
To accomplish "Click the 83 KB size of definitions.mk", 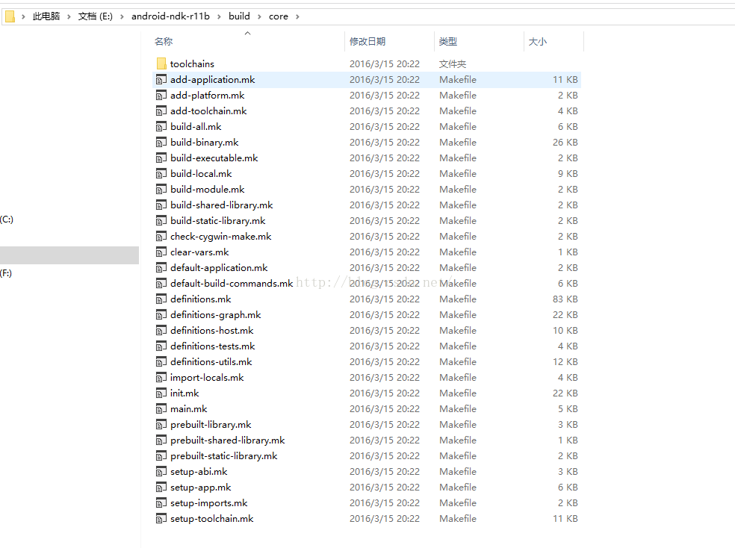I will (565, 299).
